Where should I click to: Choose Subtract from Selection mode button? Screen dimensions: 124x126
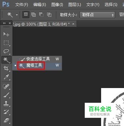[x=42, y=15]
